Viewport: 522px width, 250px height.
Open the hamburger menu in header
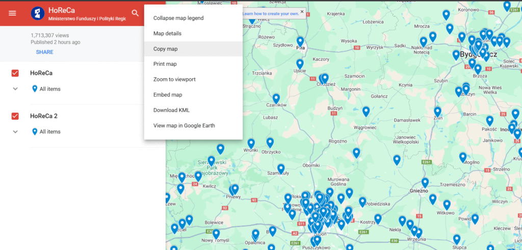tap(12, 13)
